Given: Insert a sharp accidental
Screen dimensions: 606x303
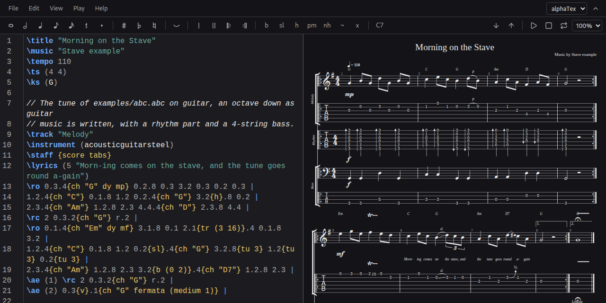Looking at the screenshot, I should point(124,26).
